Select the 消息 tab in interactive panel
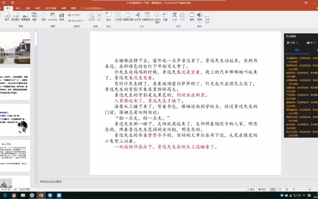 tap(296, 50)
